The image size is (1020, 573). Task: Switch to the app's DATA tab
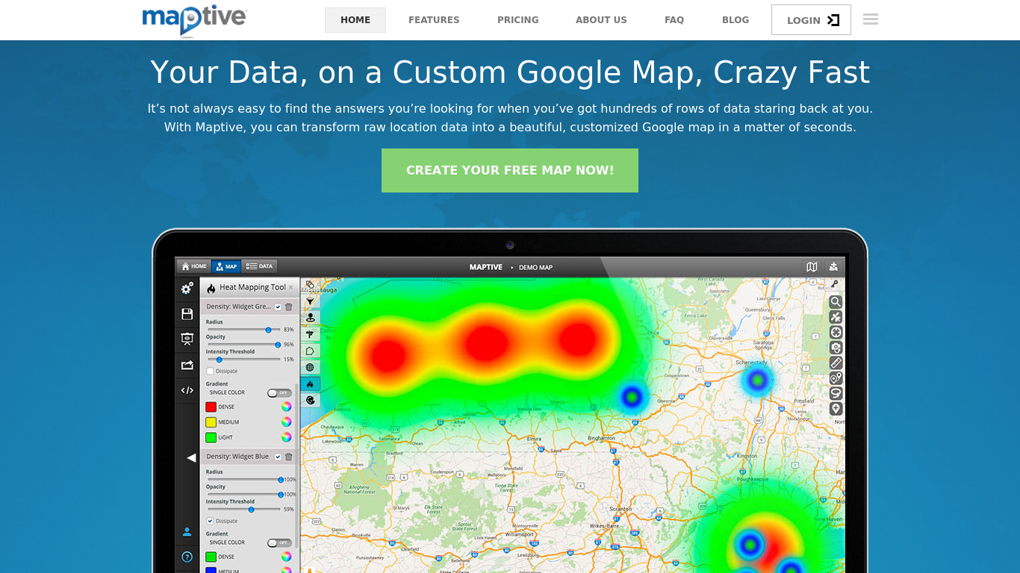(260, 266)
